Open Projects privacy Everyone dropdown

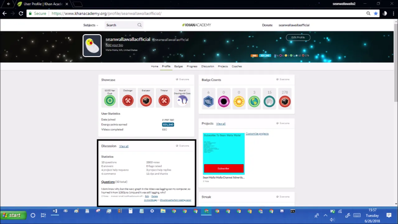tap(283, 123)
